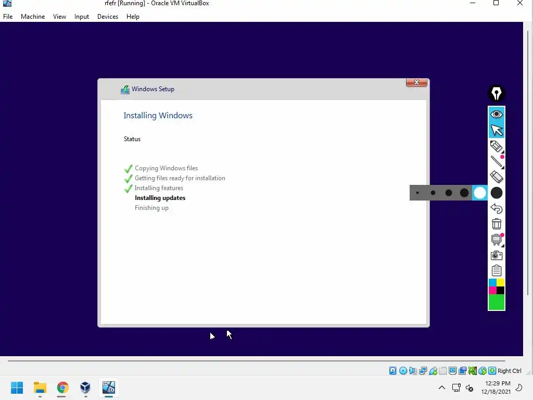Open the File menu in VirtualBox
This screenshot has height=400, width=533.
[8, 17]
